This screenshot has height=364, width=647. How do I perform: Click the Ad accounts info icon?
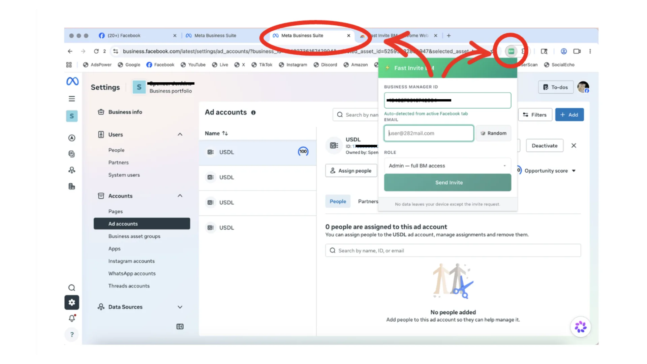(x=253, y=113)
